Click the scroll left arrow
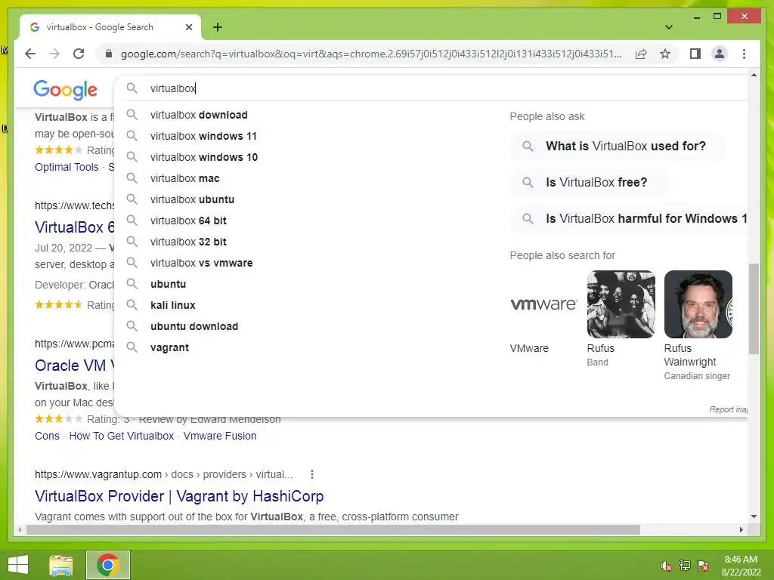This screenshot has width=774, height=580. (x=20, y=529)
